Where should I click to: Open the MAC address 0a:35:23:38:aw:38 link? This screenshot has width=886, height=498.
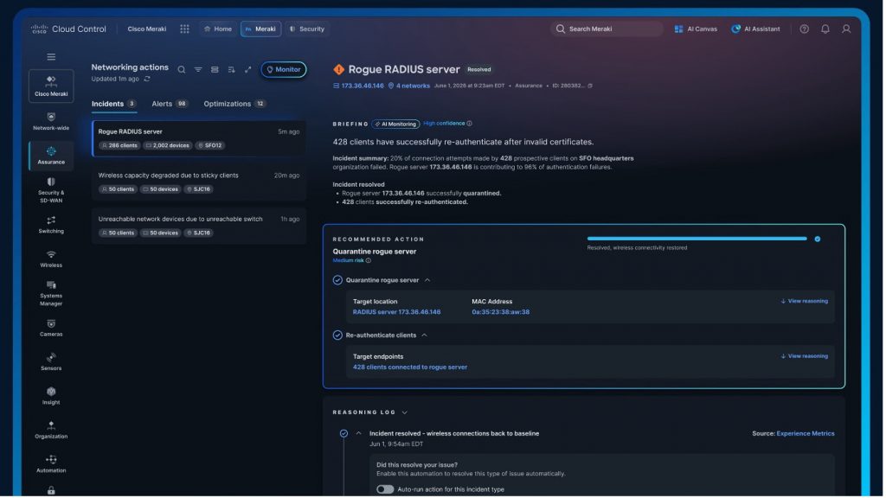coord(502,312)
